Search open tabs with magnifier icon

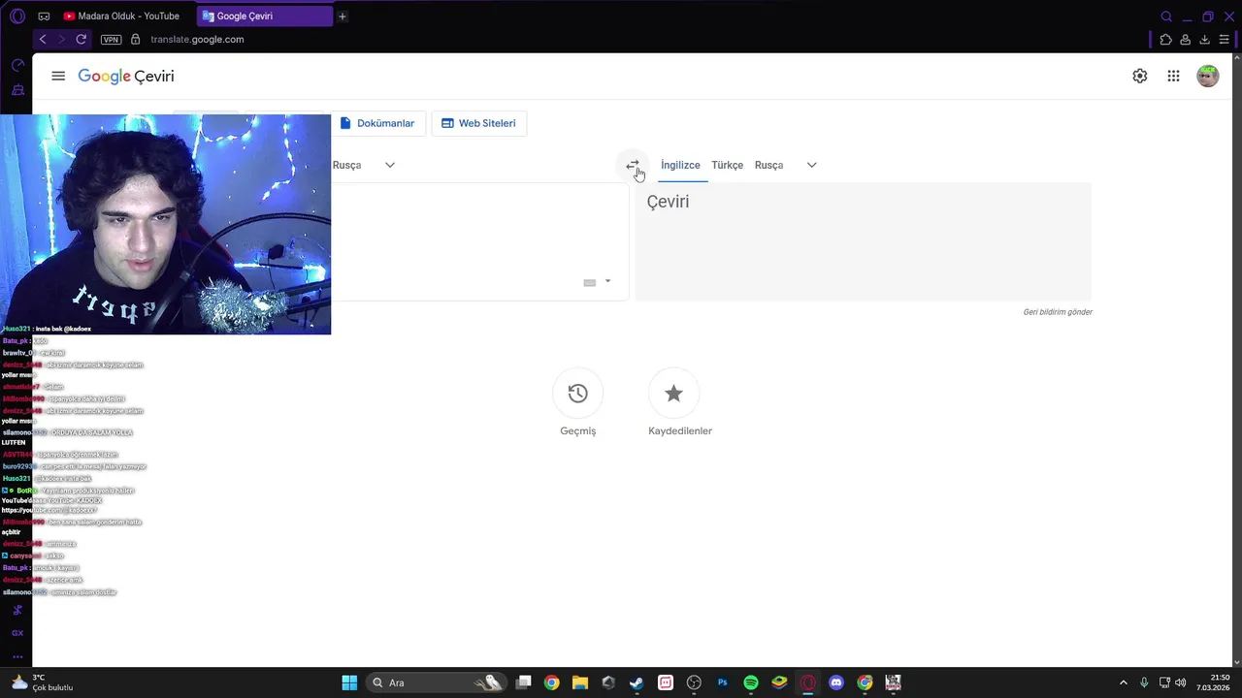tap(1166, 16)
